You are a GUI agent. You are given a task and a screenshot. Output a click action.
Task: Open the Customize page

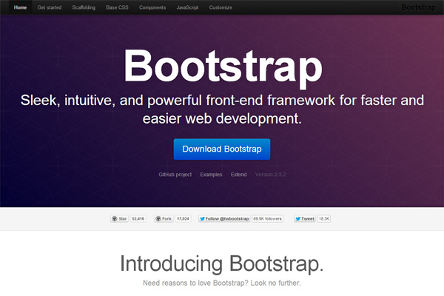click(221, 7)
